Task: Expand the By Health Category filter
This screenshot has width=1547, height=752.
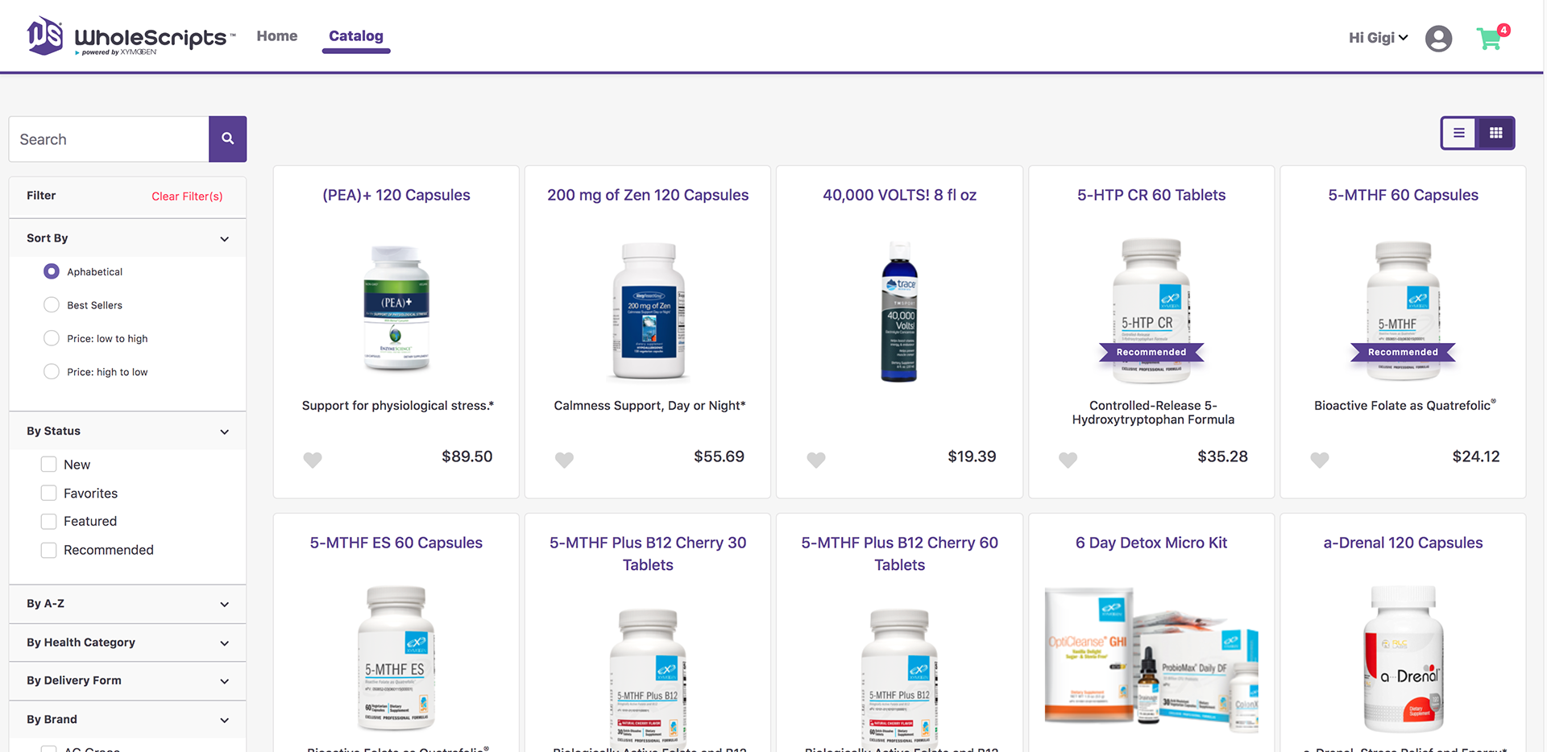Action: (127, 643)
